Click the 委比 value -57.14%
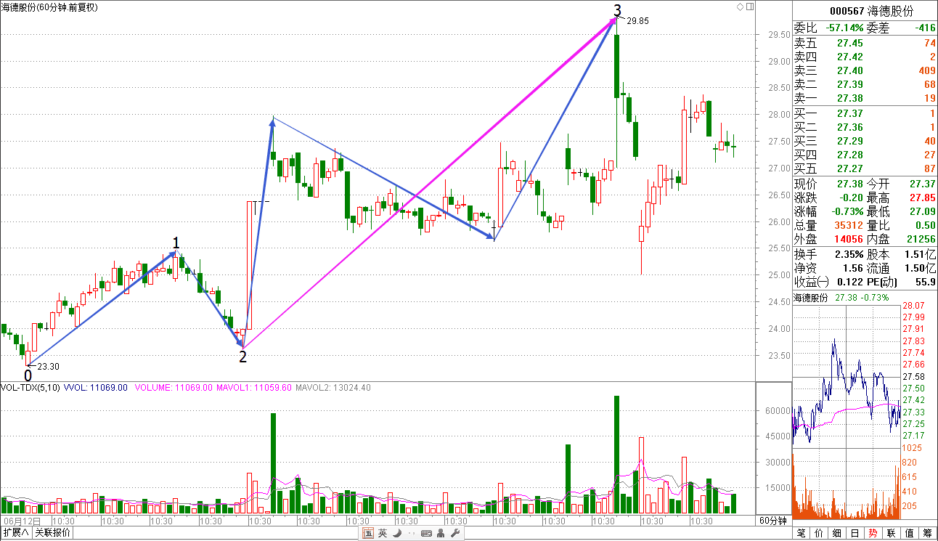The height and width of the screenshot is (541, 938). (x=843, y=28)
